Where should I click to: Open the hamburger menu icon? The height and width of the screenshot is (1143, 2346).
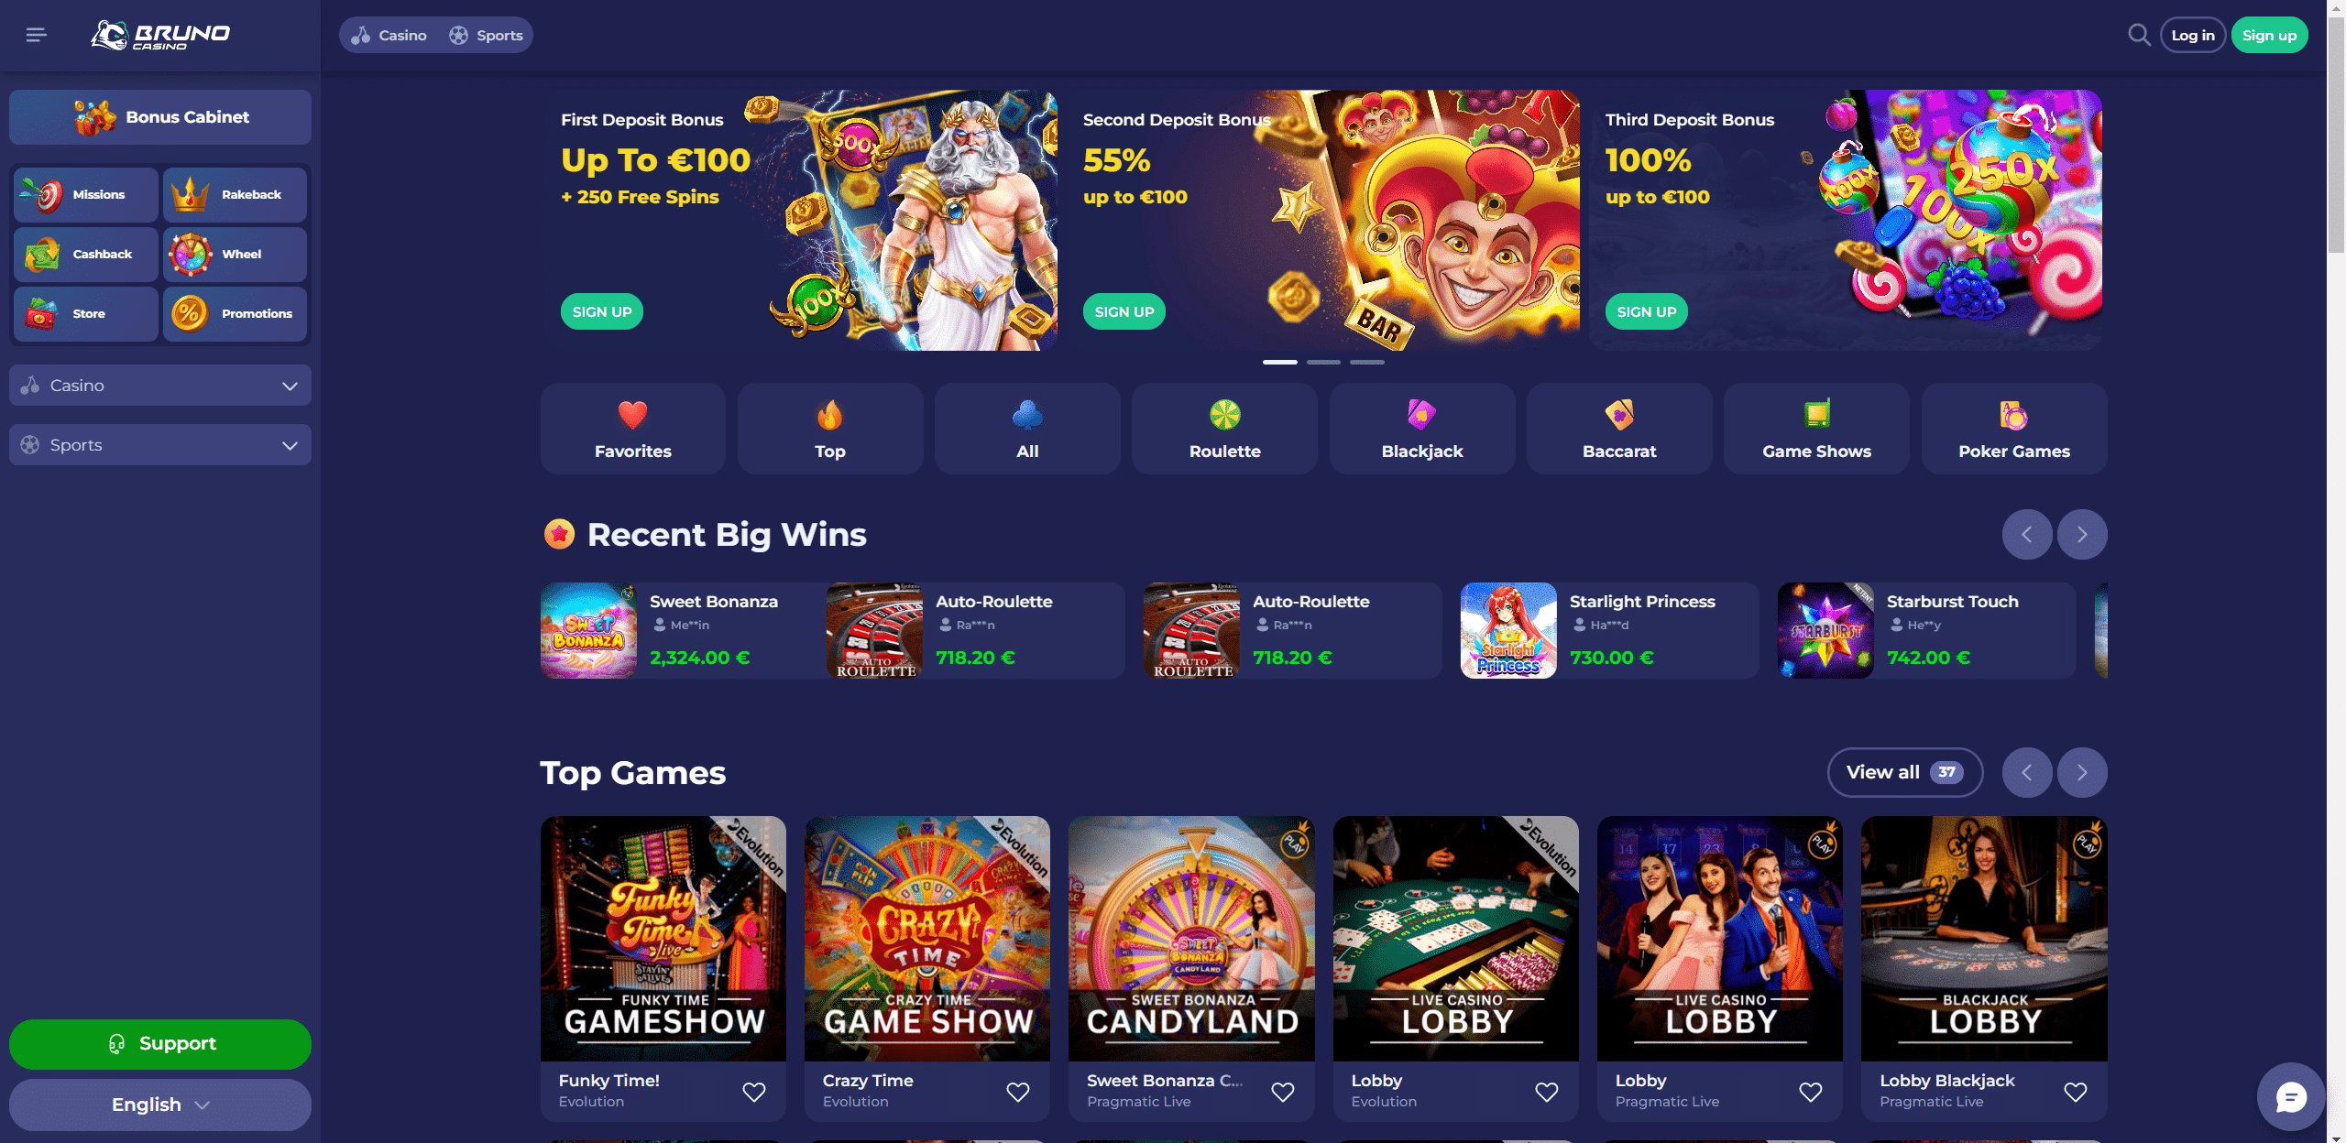point(36,35)
